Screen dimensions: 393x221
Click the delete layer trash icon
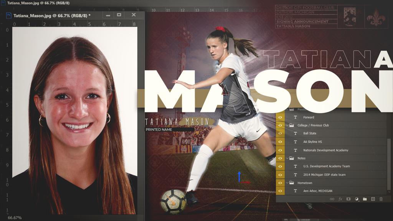[x=381, y=199]
